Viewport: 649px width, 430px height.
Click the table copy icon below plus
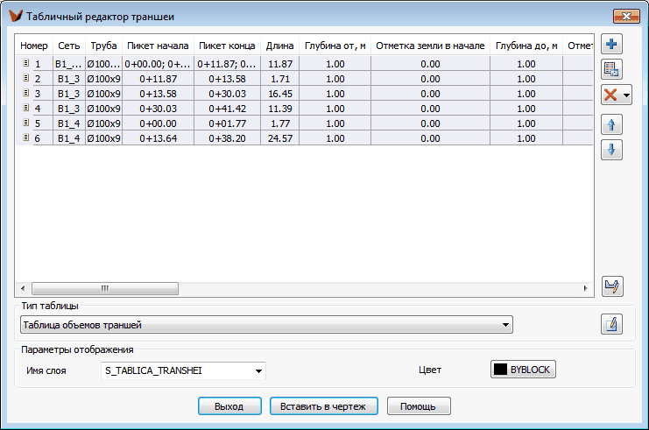[x=612, y=69]
